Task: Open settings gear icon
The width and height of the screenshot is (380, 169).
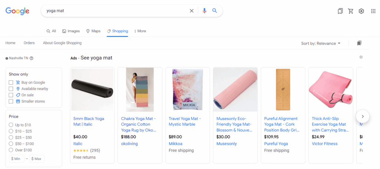Action: (361, 11)
